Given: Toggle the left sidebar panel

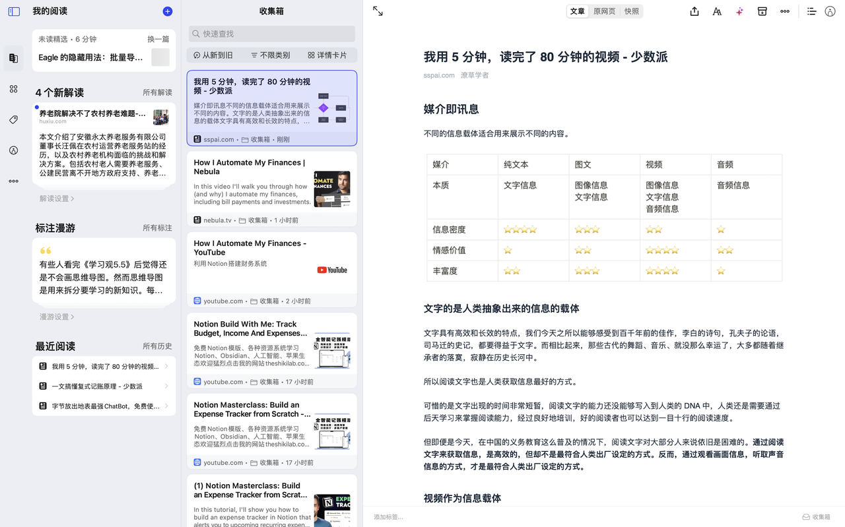Looking at the screenshot, I should coord(14,11).
